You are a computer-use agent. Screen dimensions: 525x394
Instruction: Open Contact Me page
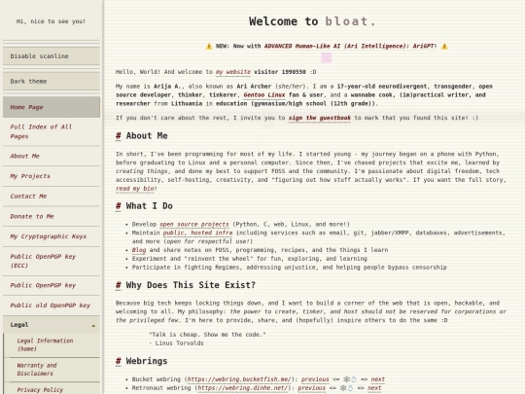[52, 197]
